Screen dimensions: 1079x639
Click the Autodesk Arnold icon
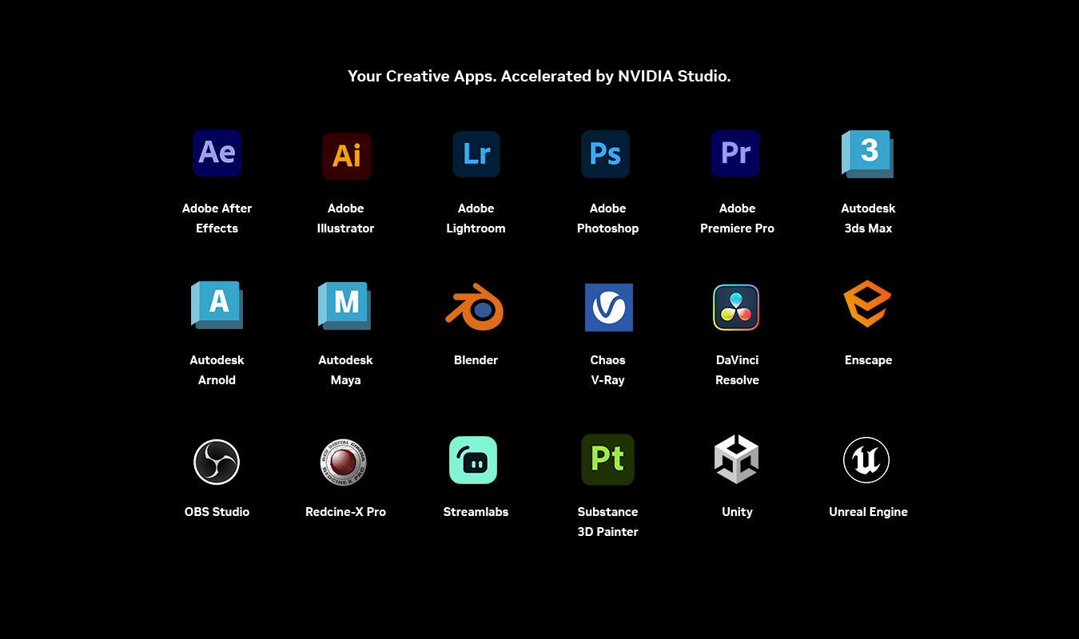217,304
